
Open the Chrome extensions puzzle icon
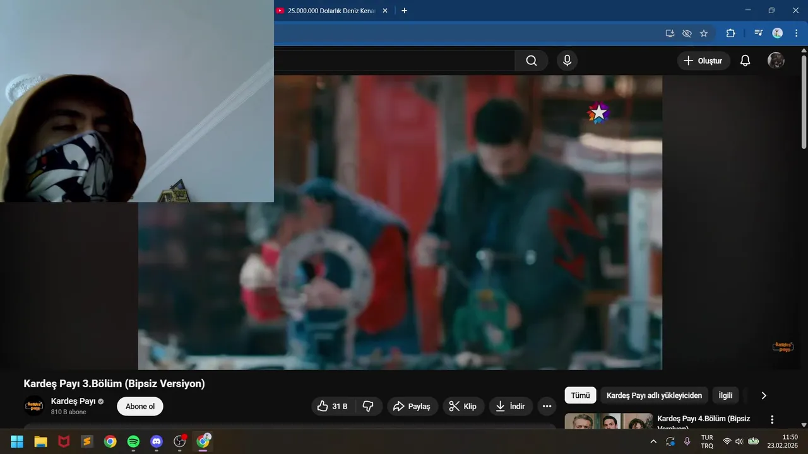(730, 33)
